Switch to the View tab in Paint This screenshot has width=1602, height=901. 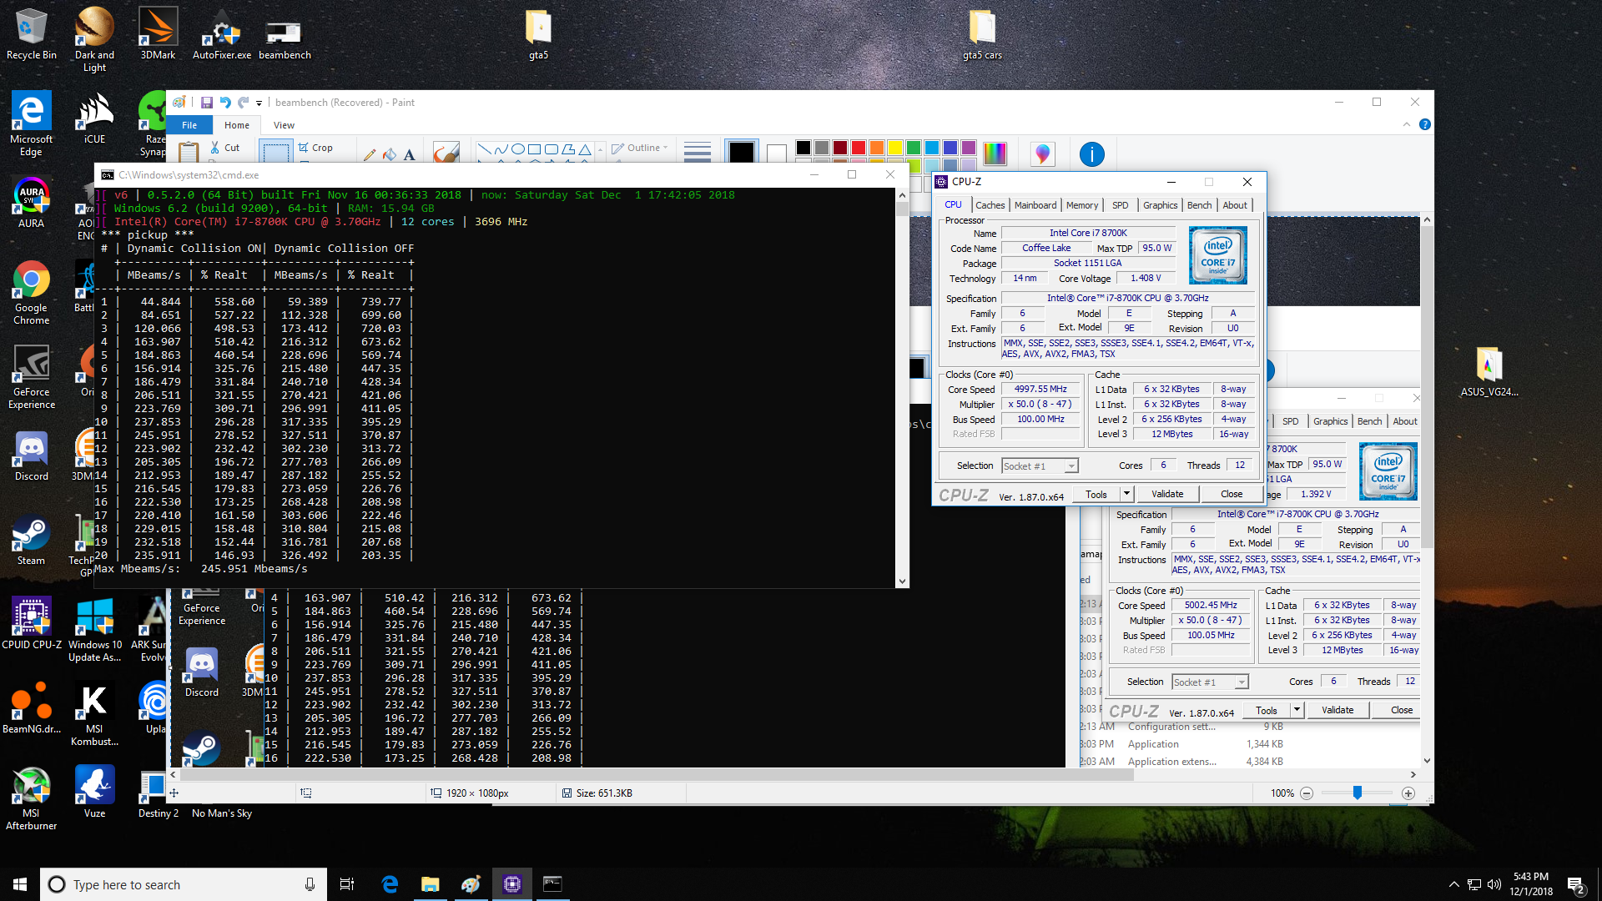click(284, 125)
